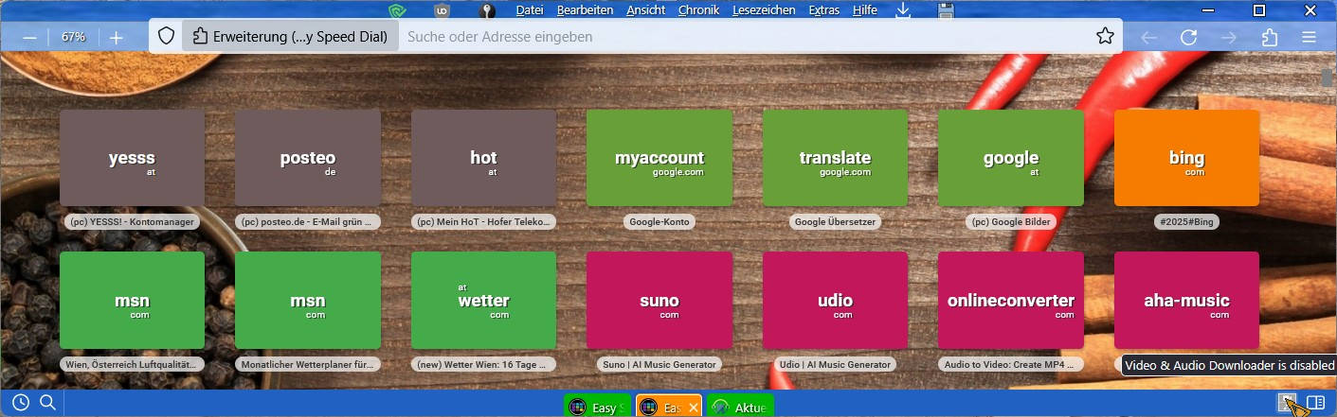The image size is (1337, 417).
Task: Open the orange bing.com tile
Action: pyautogui.click(x=1186, y=158)
